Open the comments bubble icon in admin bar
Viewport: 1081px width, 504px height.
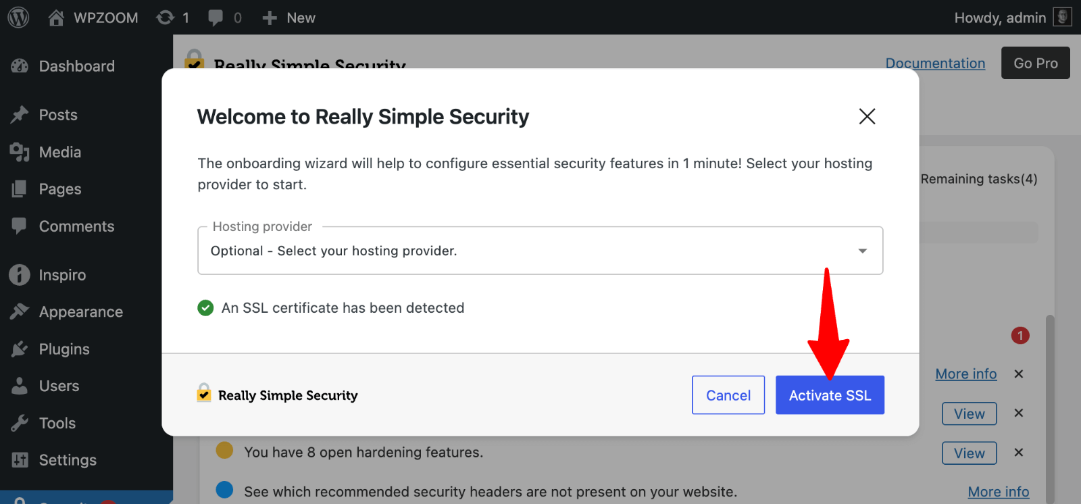tap(216, 18)
